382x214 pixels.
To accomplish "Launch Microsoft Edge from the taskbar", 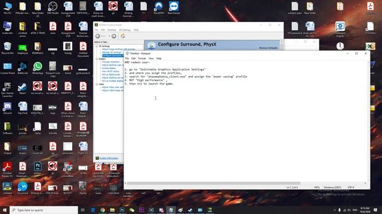I will (x=93, y=210).
